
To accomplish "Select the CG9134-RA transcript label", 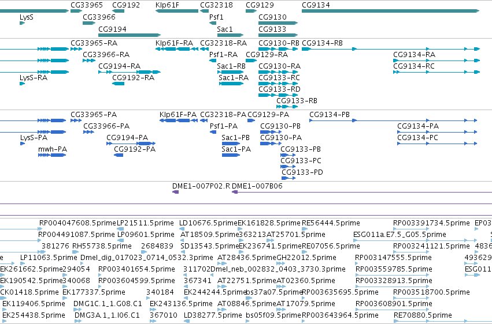I will [x=414, y=55].
